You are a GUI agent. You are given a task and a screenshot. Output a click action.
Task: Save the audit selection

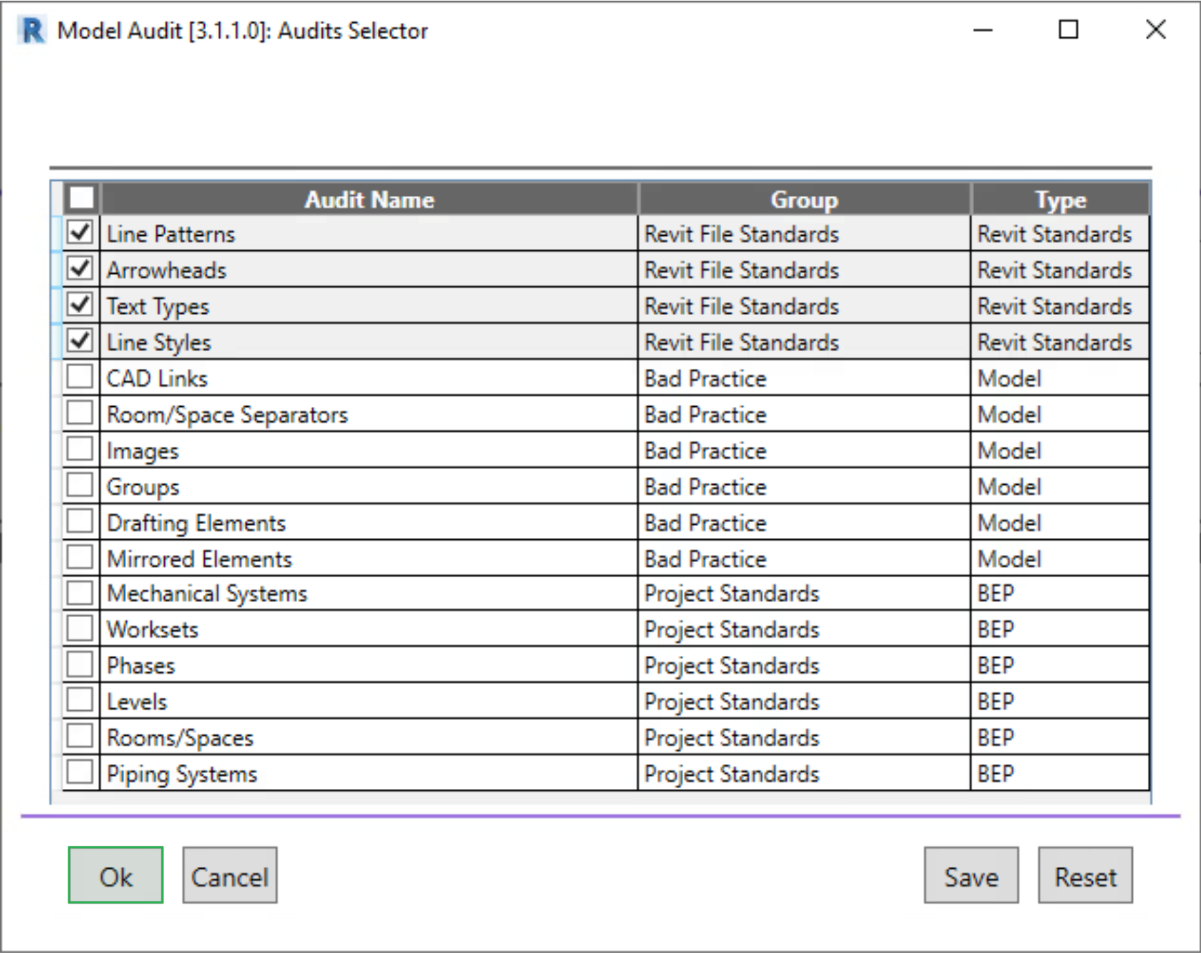(971, 876)
